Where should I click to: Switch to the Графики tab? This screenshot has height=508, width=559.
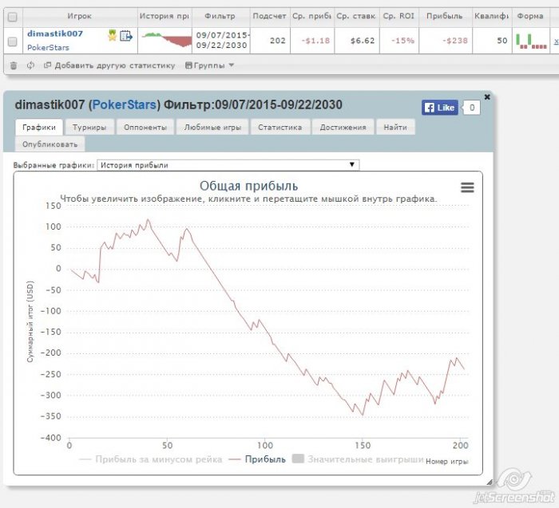point(39,128)
